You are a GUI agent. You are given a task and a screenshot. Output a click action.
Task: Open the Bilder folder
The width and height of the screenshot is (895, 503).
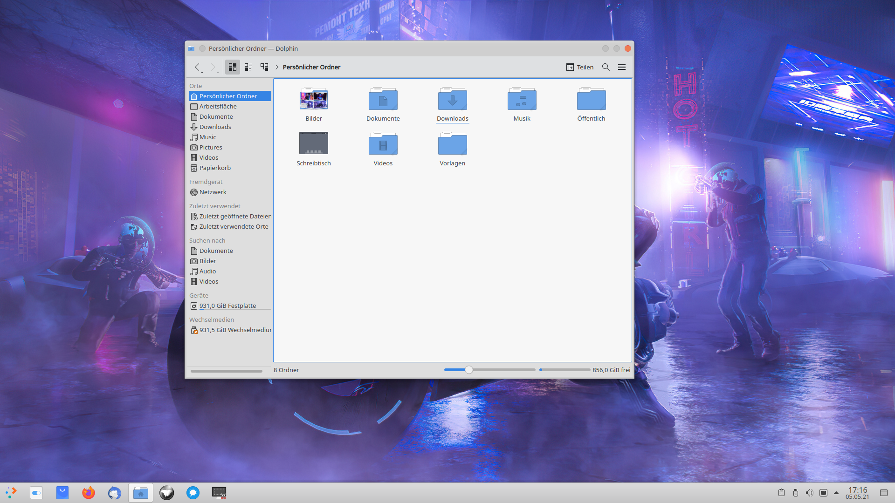click(x=313, y=99)
